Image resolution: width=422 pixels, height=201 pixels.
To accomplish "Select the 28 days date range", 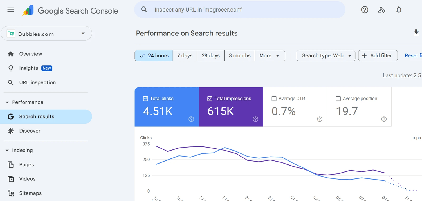I will tap(210, 56).
